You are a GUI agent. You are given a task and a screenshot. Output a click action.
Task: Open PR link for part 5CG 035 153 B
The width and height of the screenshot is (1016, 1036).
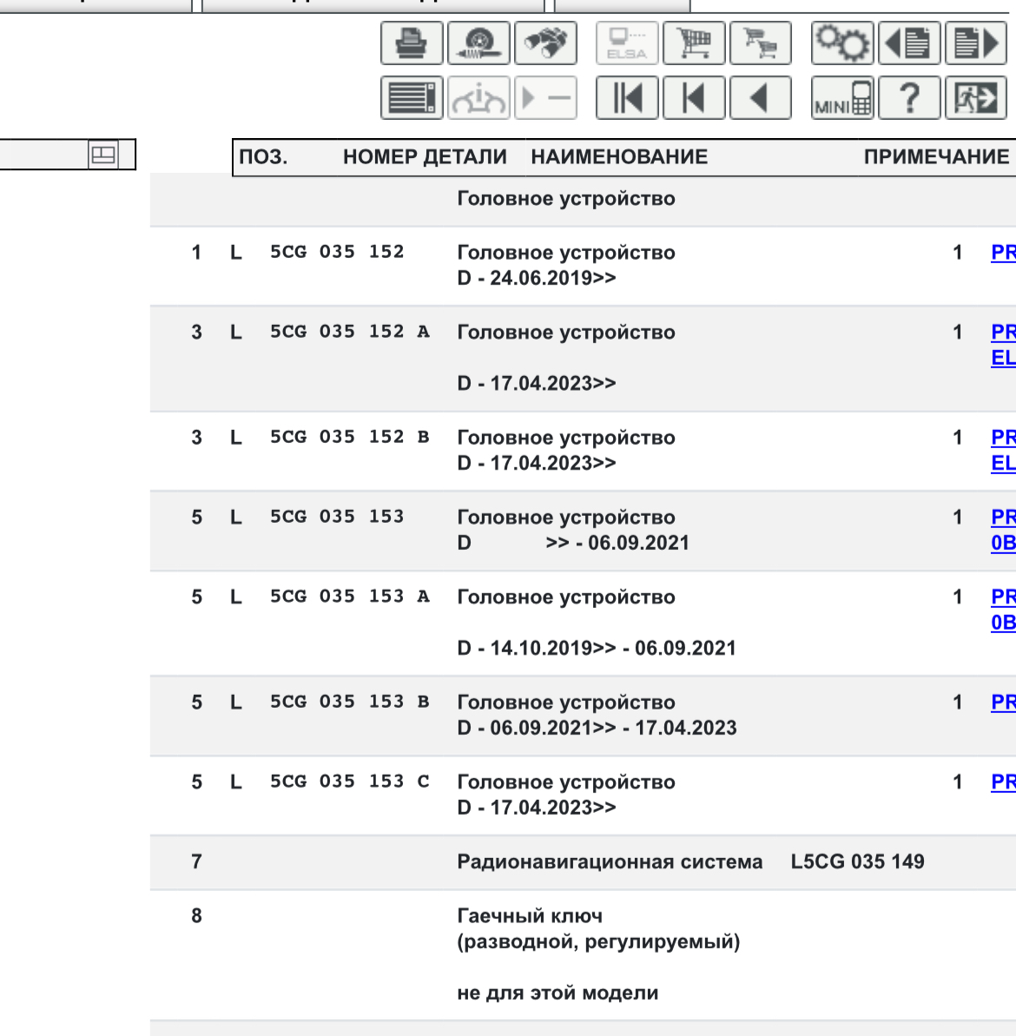coord(1003,703)
